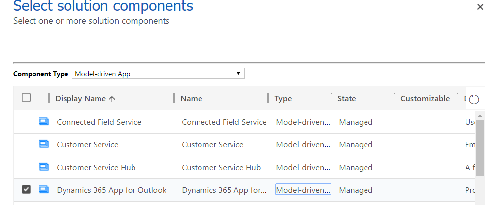Viewport: 499px width, 205px height.
Task: Refresh the components grid
Action: click(x=474, y=99)
